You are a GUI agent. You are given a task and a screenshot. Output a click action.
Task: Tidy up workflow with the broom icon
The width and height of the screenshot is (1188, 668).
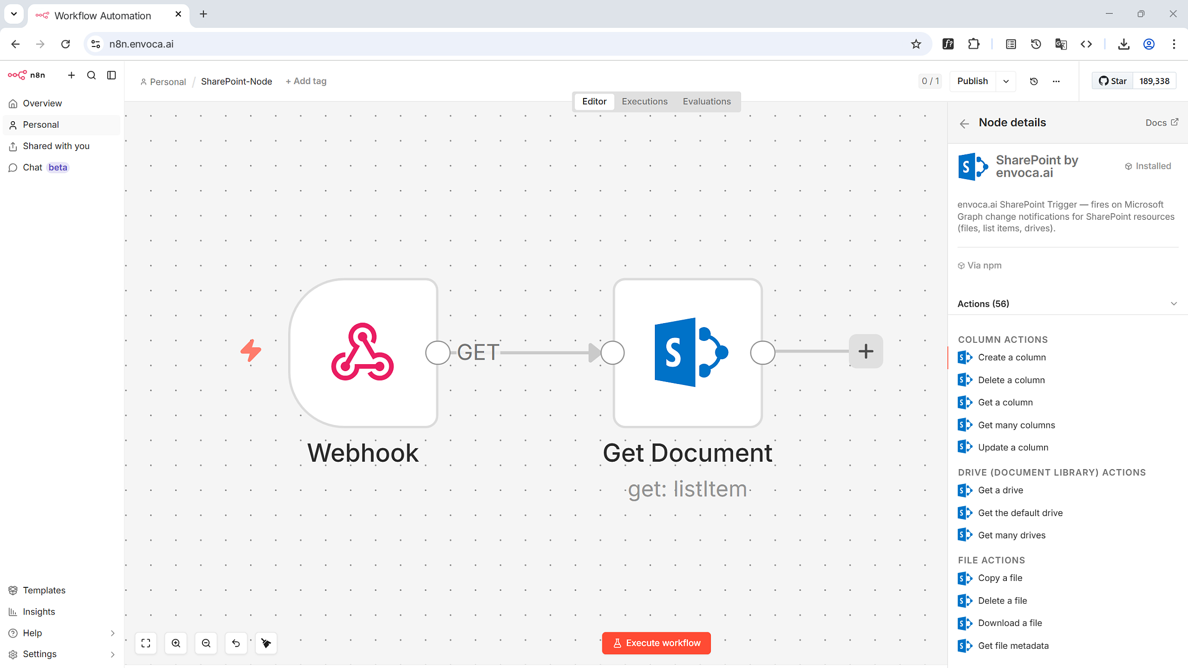(x=266, y=643)
